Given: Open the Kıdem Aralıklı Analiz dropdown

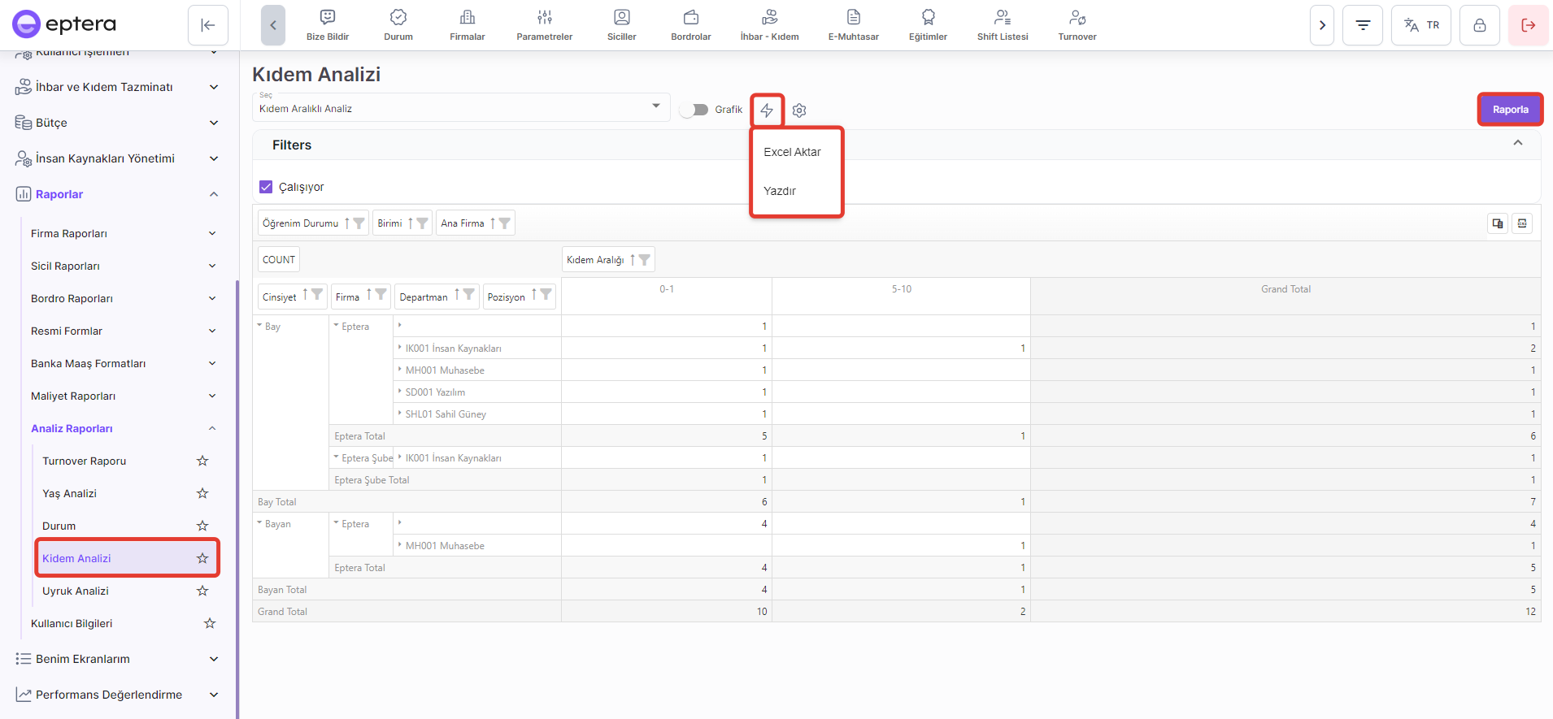Looking at the screenshot, I should pyautogui.click(x=460, y=108).
